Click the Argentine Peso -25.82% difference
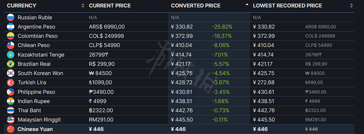Viewport: 364px width, 134px height. point(222,27)
